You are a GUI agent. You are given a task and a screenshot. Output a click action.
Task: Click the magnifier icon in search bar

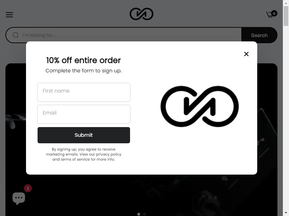(x=16, y=35)
